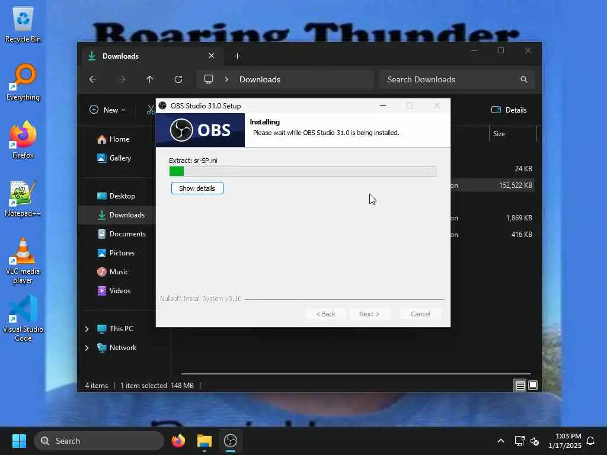This screenshot has width=607, height=455.
Task: Open the Windows Start menu
Action: (19, 441)
